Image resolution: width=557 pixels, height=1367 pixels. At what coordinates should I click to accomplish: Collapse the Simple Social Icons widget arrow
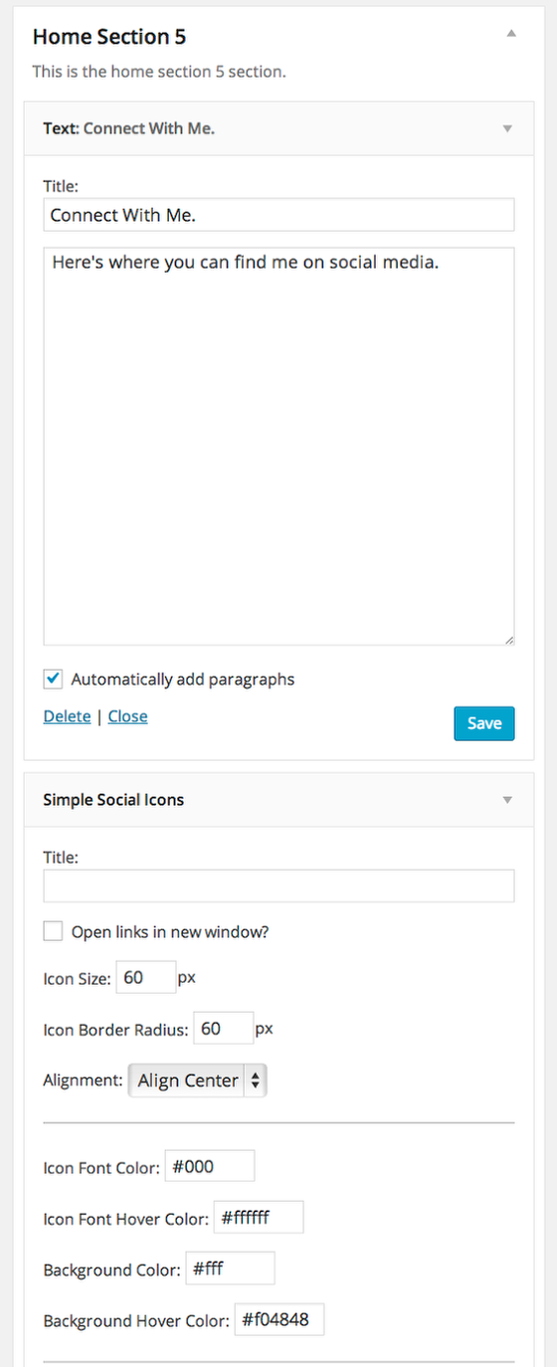point(506,800)
